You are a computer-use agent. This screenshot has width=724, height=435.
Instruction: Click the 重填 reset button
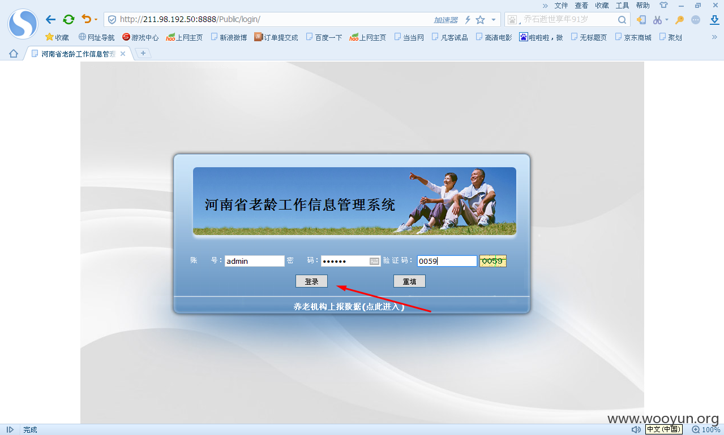[409, 281]
